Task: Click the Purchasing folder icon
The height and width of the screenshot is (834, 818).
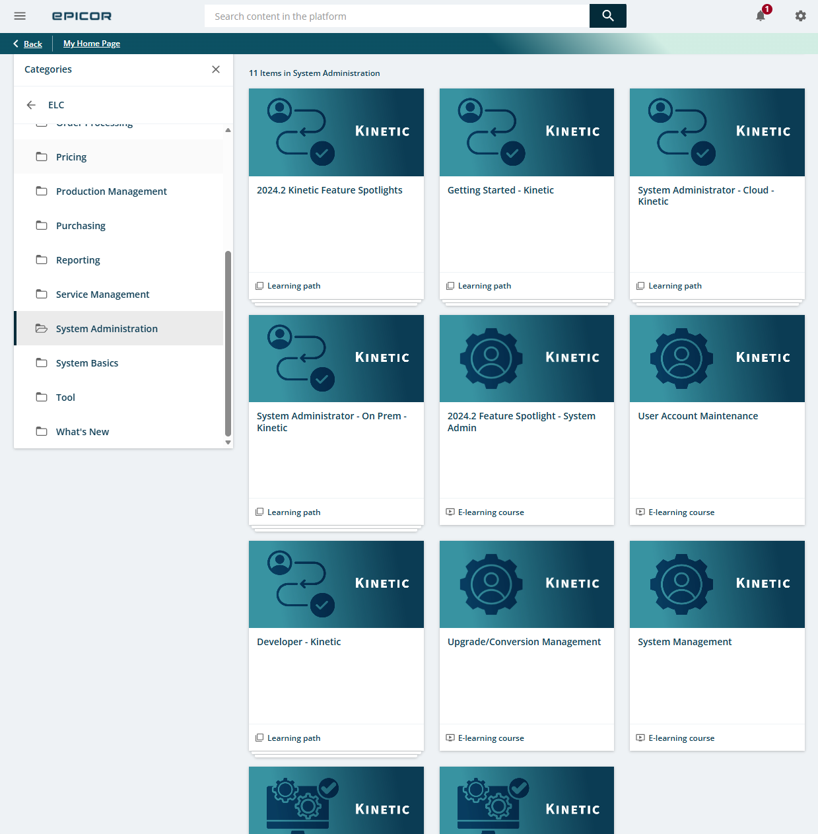Action: tap(42, 226)
